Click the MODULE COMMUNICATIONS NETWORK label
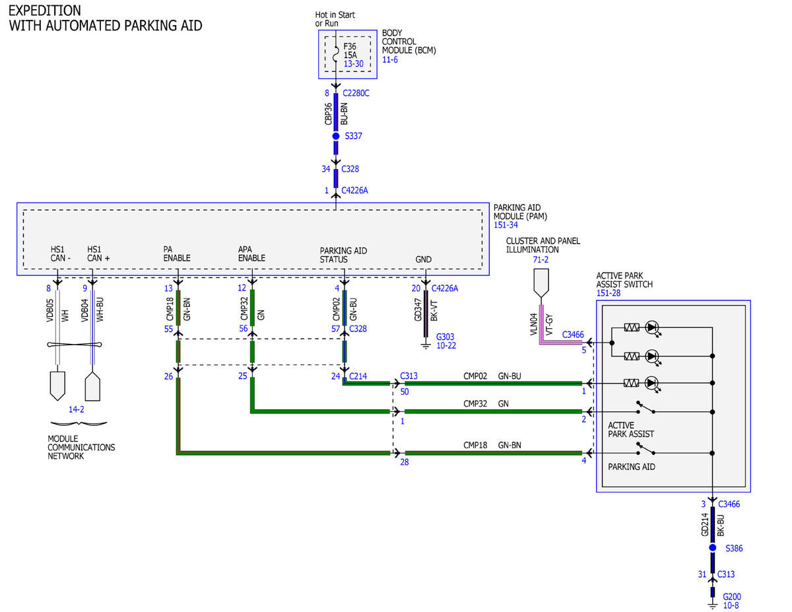The width and height of the screenshot is (792, 612). (81, 448)
